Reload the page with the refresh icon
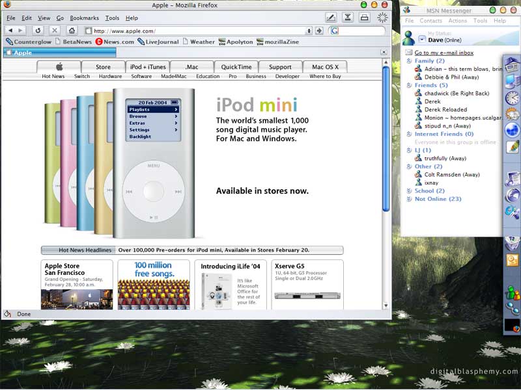This screenshot has height=390, width=521. (x=38, y=31)
